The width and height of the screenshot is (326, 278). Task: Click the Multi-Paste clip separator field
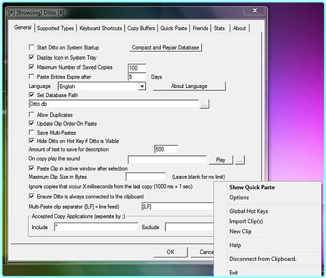click(x=178, y=206)
